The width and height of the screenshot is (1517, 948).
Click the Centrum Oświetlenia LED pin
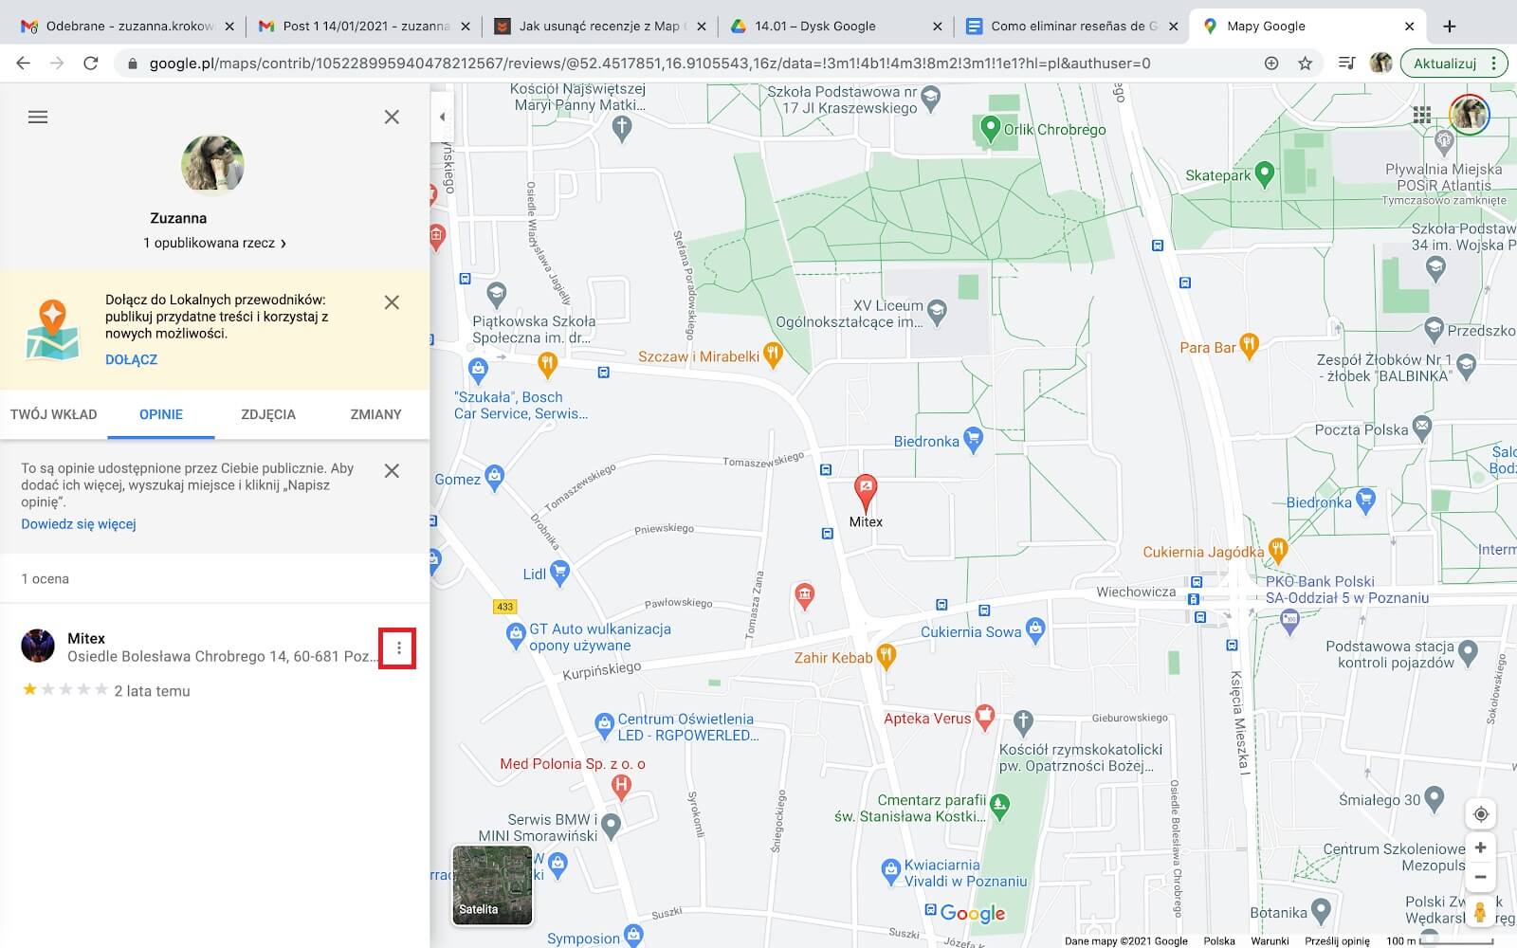click(x=604, y=725)
